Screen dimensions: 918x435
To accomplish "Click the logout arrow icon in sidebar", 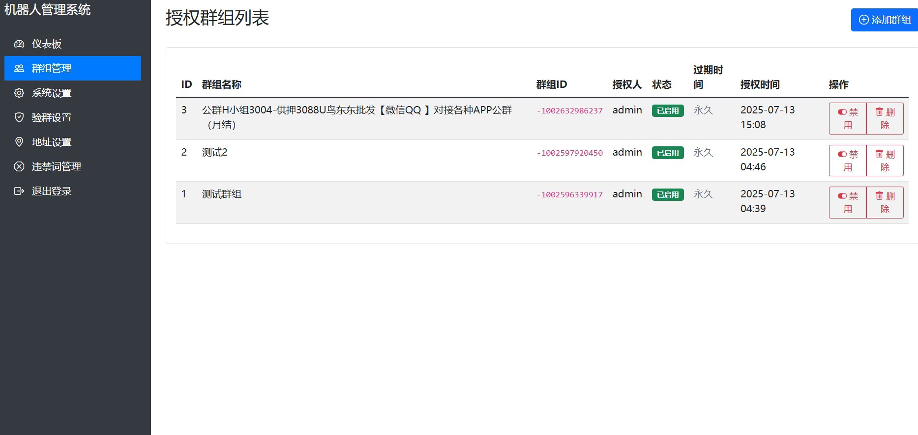I will pyautogui.click(x=19, y=191).
